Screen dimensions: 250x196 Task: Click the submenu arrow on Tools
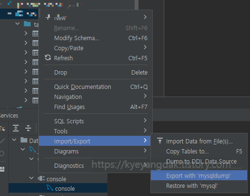tap(145, 131)
